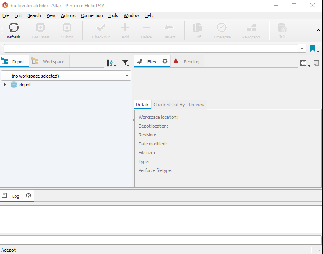323x254 pixels.
Task: Click the Add plus icon
Action: pyautogui.click(x=125, y=27)
